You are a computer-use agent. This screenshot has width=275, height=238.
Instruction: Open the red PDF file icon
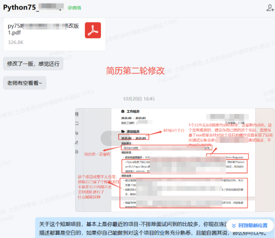(93, 30)
